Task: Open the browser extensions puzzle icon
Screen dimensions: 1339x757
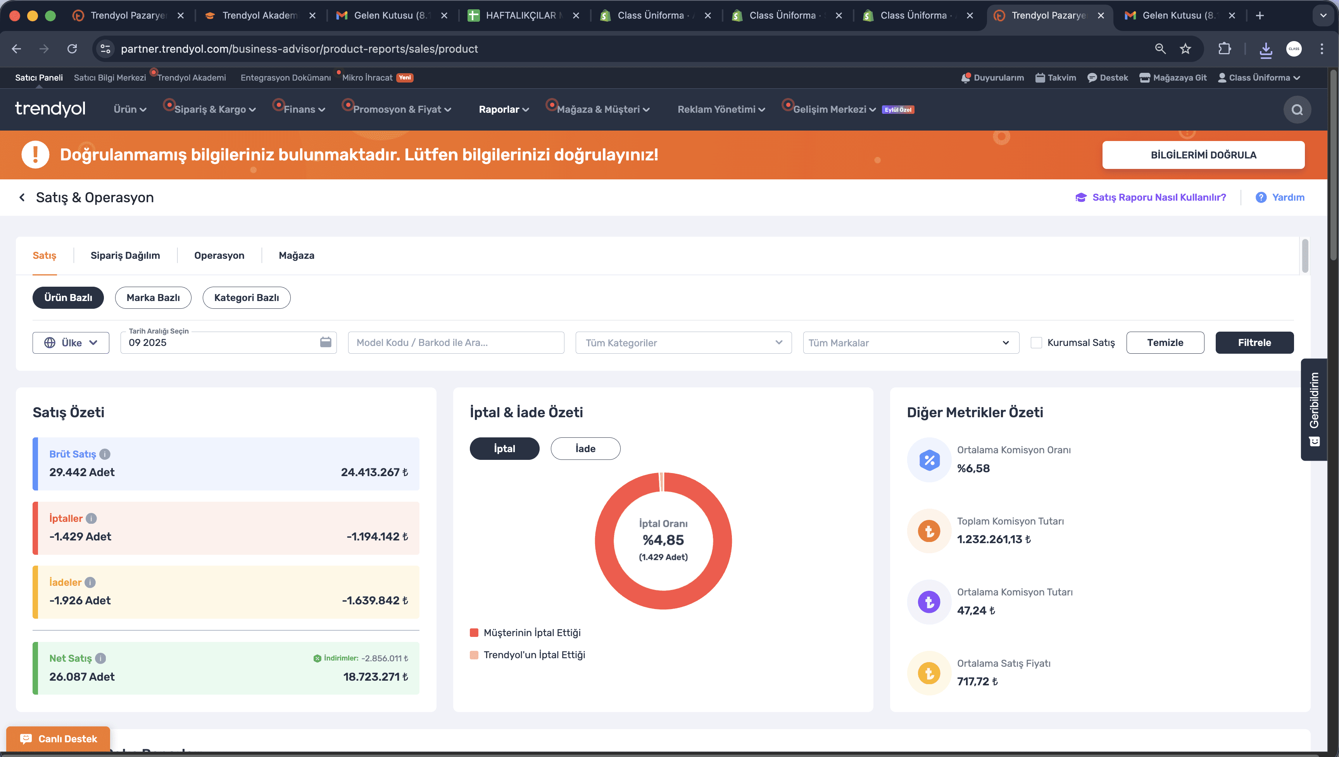Action: click(1225, 49)
